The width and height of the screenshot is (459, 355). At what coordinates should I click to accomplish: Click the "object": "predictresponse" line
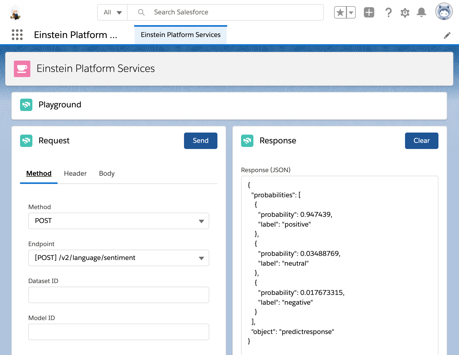[x=292, y=332]
